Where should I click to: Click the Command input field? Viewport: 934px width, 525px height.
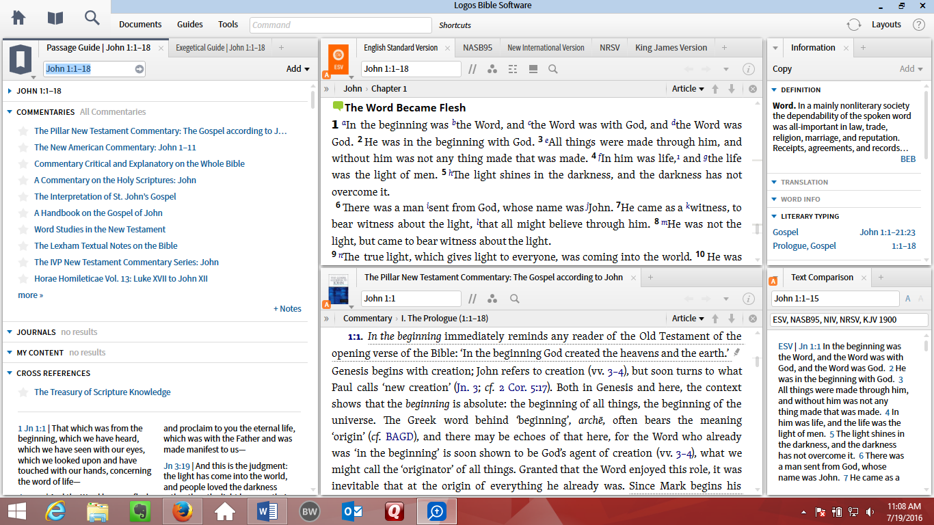pos(340,25)
